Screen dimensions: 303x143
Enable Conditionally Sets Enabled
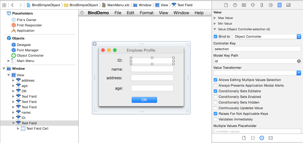coord(215,97)
